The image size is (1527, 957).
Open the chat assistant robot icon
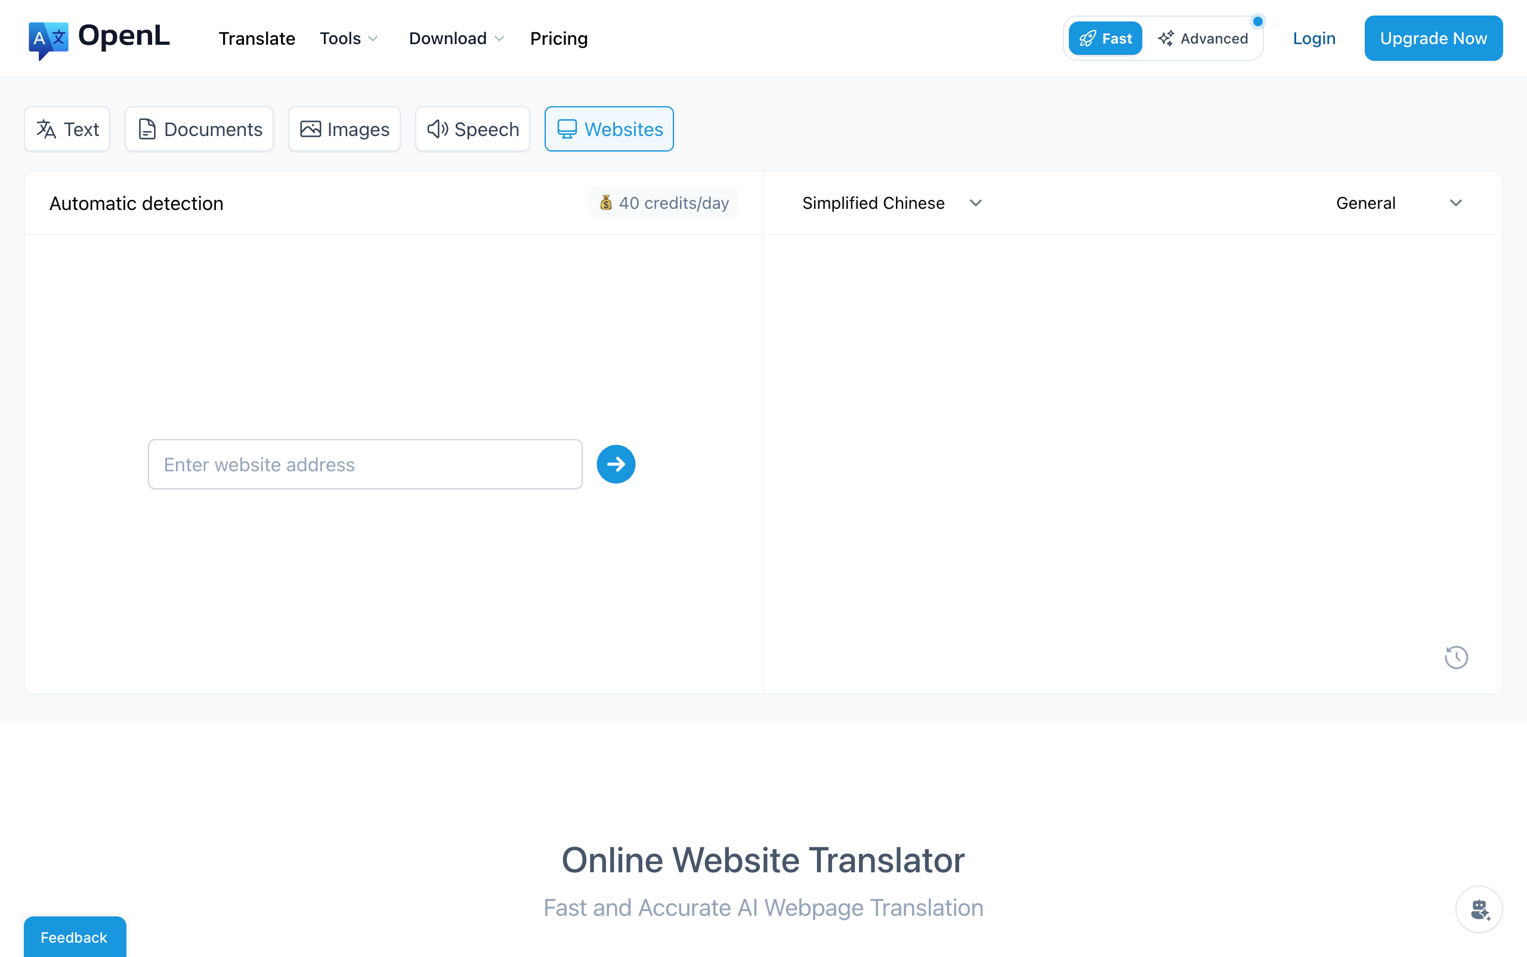click(x=1478, y=909)
